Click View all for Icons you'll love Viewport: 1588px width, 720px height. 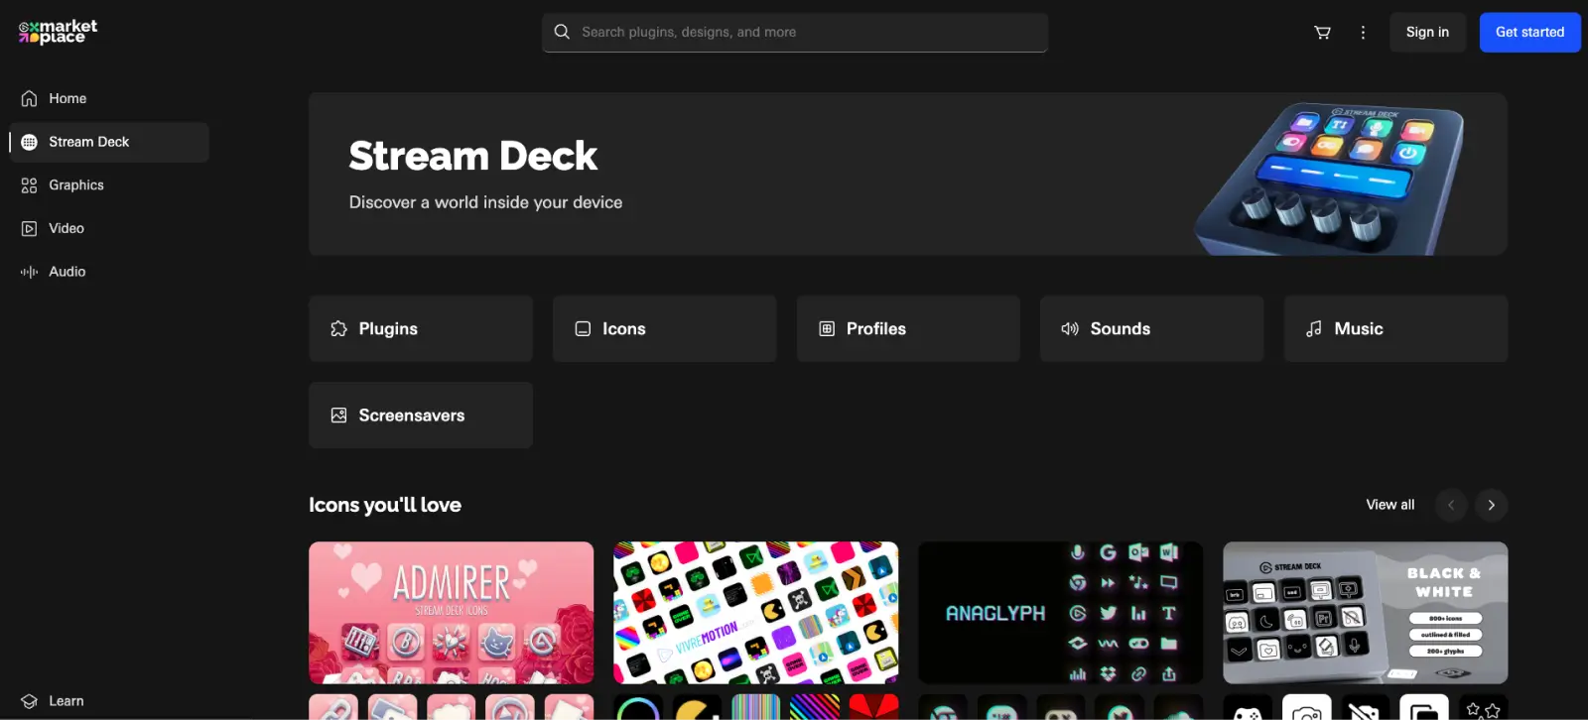pyautogui.click(x=1389, y=505)
